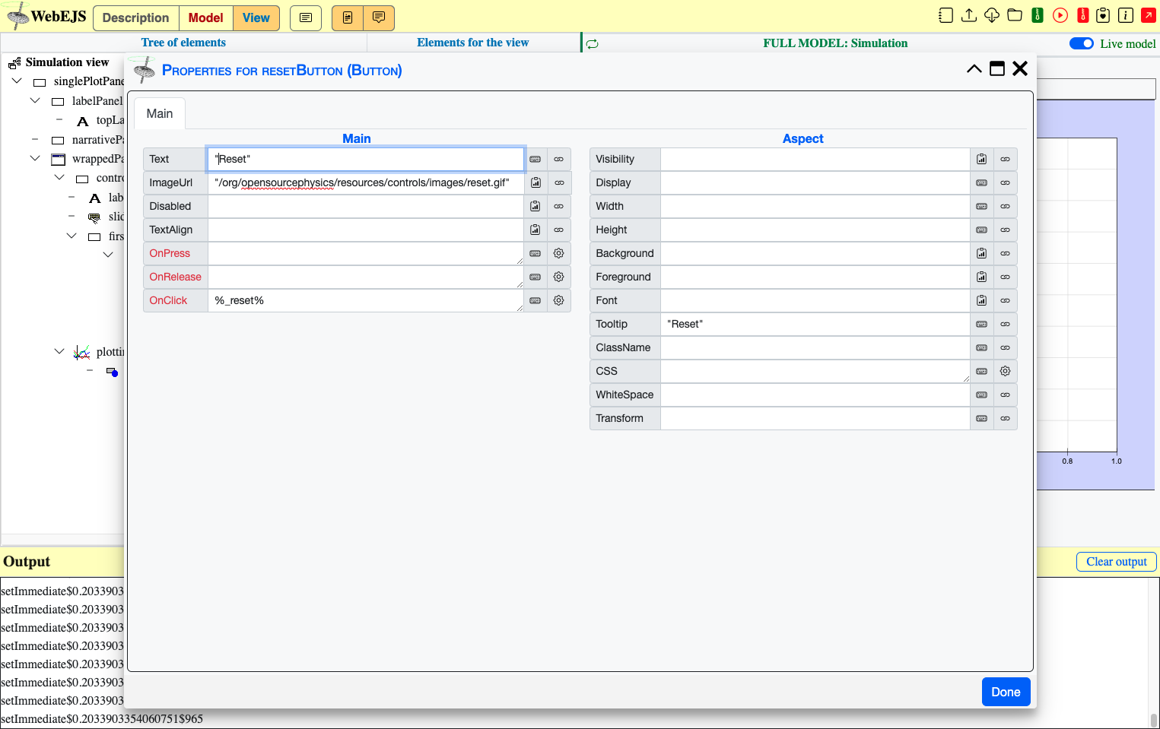Collapse the plotting panel tree node
Image resolution: width=1160 pixels, height=729 pixels.
pos(59,351)
